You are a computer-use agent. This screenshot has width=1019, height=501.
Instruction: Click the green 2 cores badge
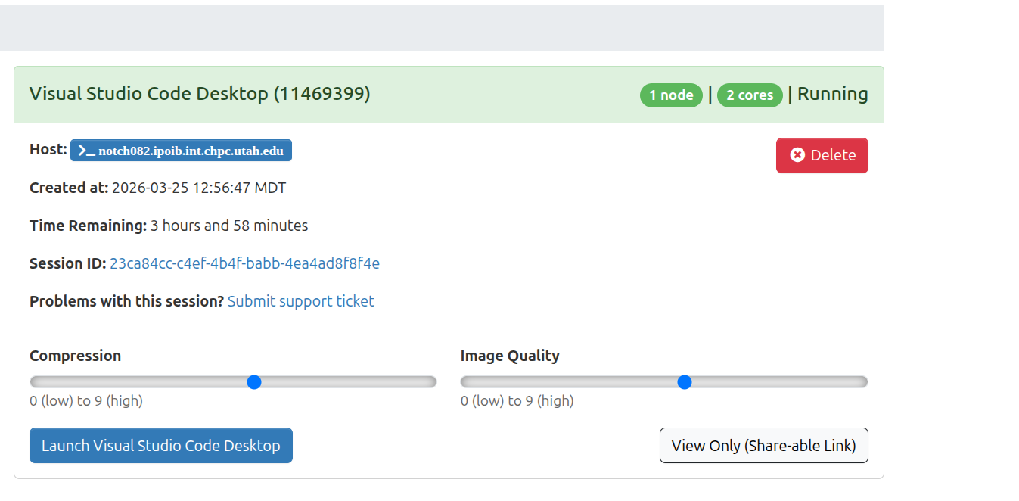tap(750, 95)
